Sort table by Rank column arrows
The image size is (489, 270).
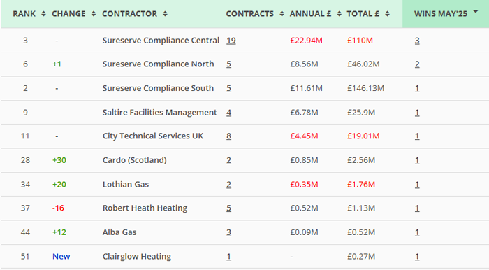[x=43, y=14]
